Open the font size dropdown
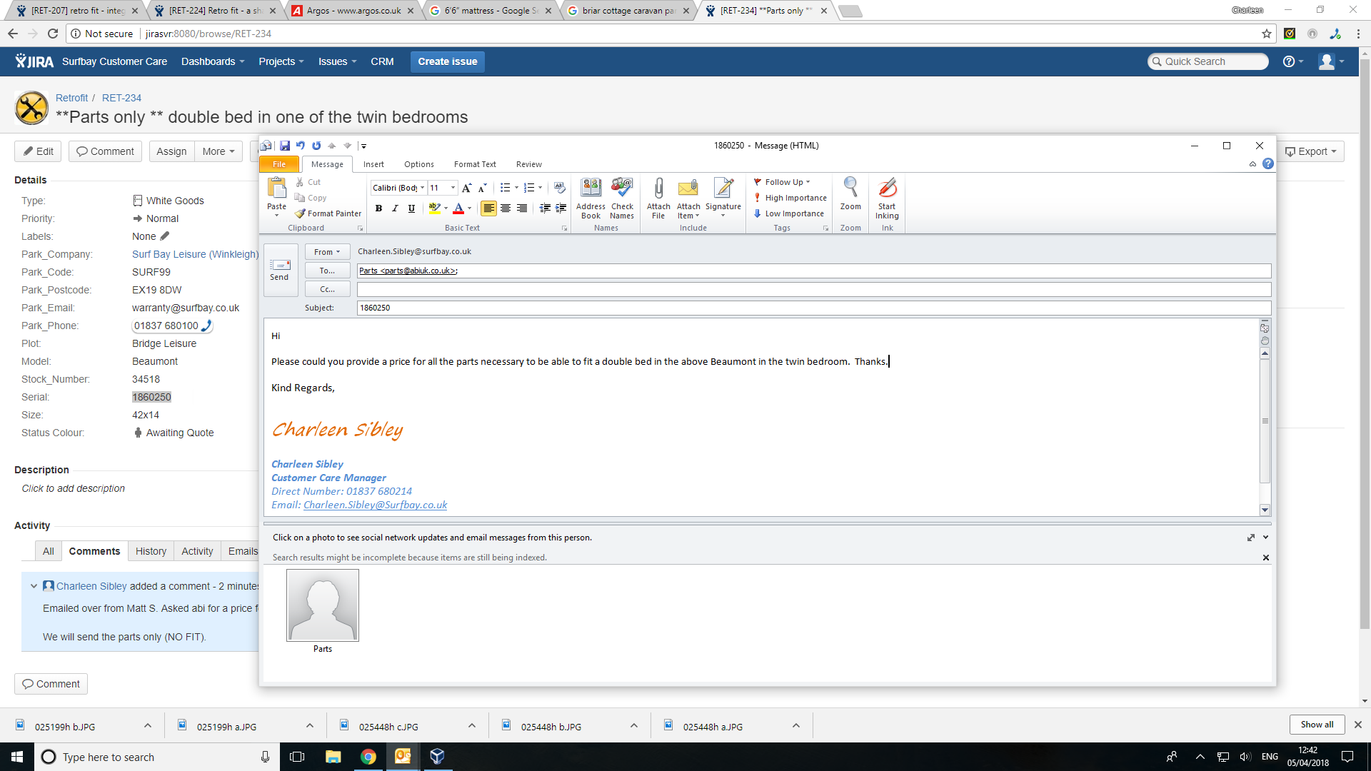This screenshot has width=1371, height=771. click(453, 188)
